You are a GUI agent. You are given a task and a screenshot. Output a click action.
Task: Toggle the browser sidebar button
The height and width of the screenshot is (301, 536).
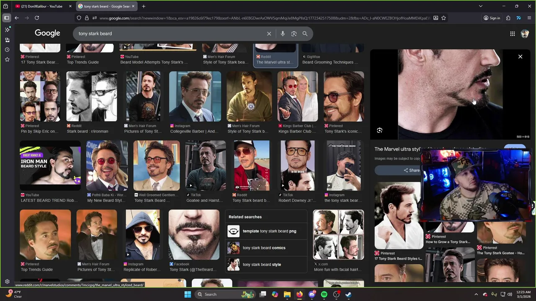pyautogui.click(x=7, y=18)
